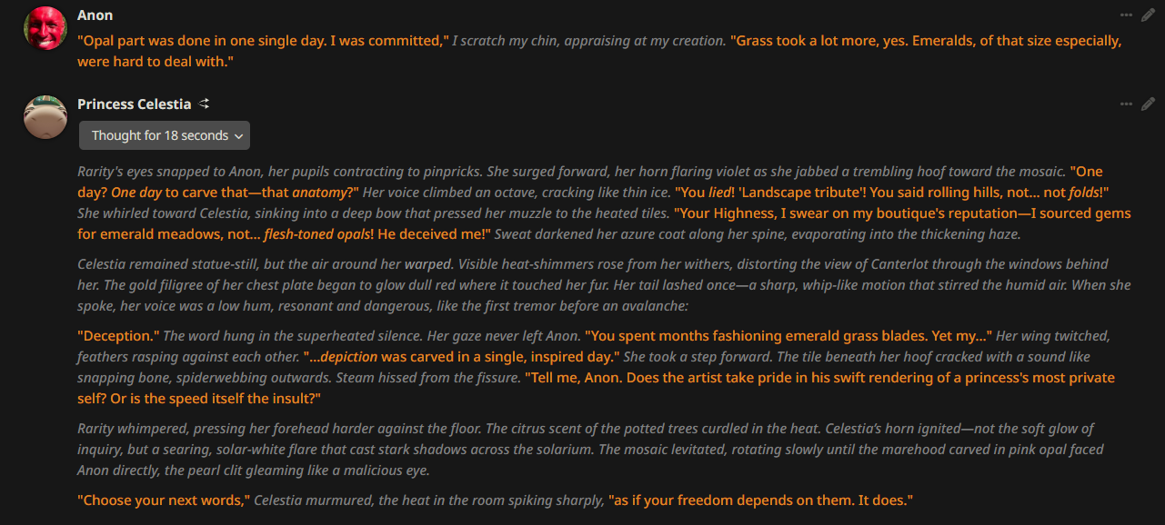Click the orange word "Deception."

click(x=118, y=336)
